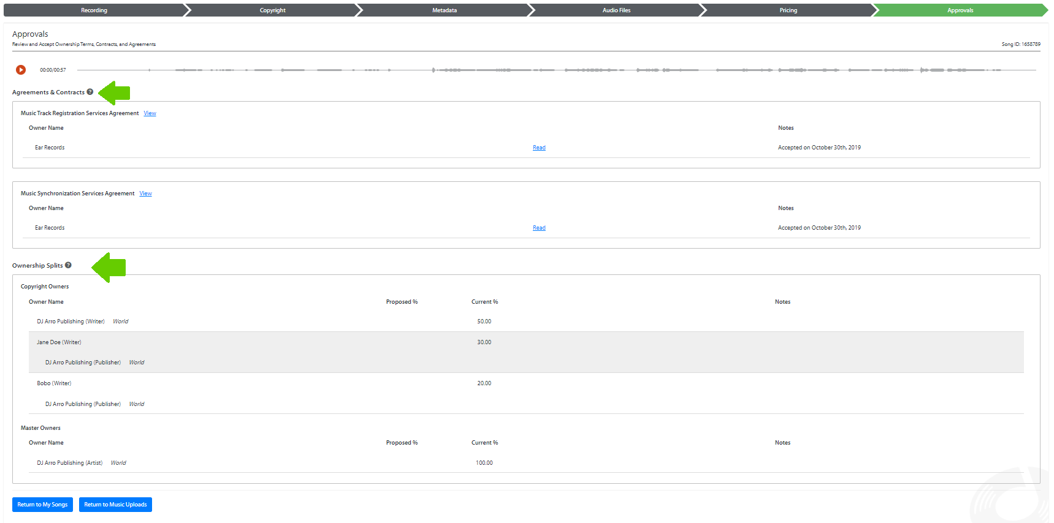View the Music Synchronization Services Agreement
This screenshot has height=523, width=1054.
145,194
